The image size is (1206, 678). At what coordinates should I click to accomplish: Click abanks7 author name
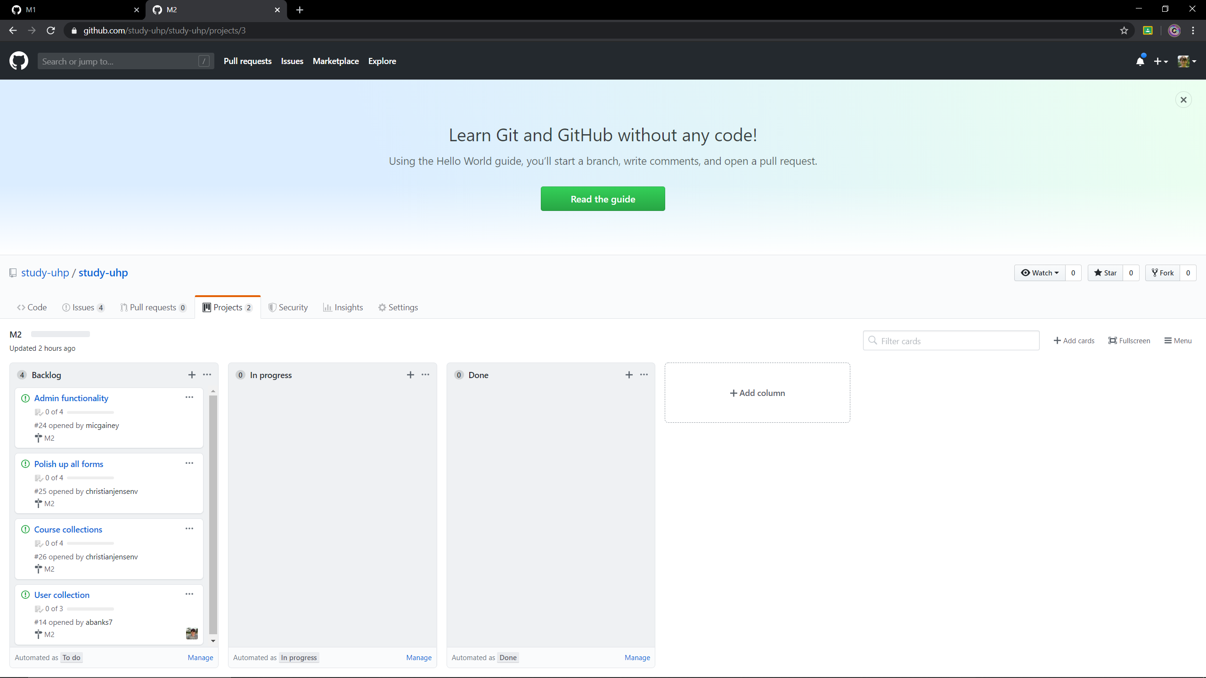coord(99,622)
